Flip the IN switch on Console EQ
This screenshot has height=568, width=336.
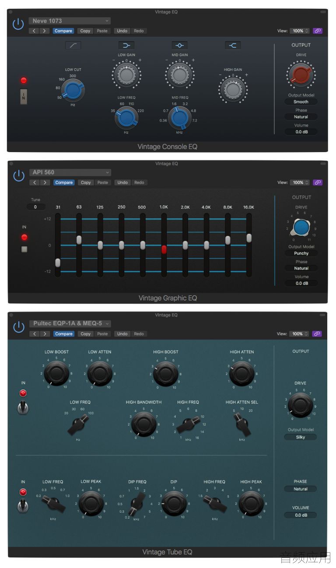pos(24,96)
